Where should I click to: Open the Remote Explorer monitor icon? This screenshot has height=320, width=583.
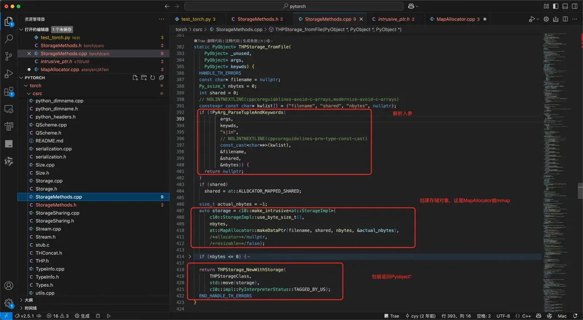(8, 109)
